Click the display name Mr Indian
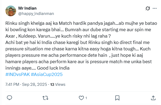 tap(27, 8)
